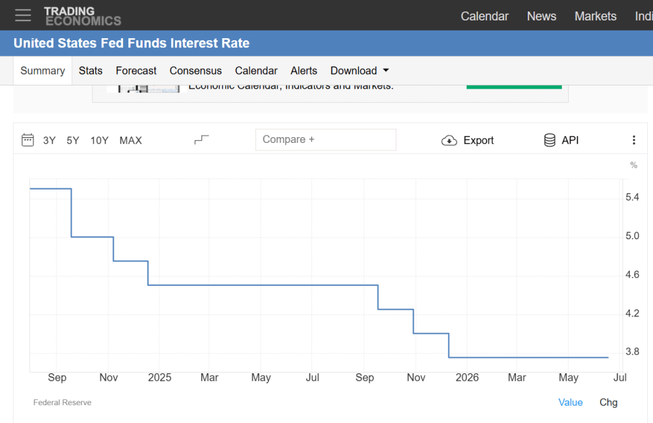Change chart type via step-line icon
653x423 pixels.
point(202,140)
